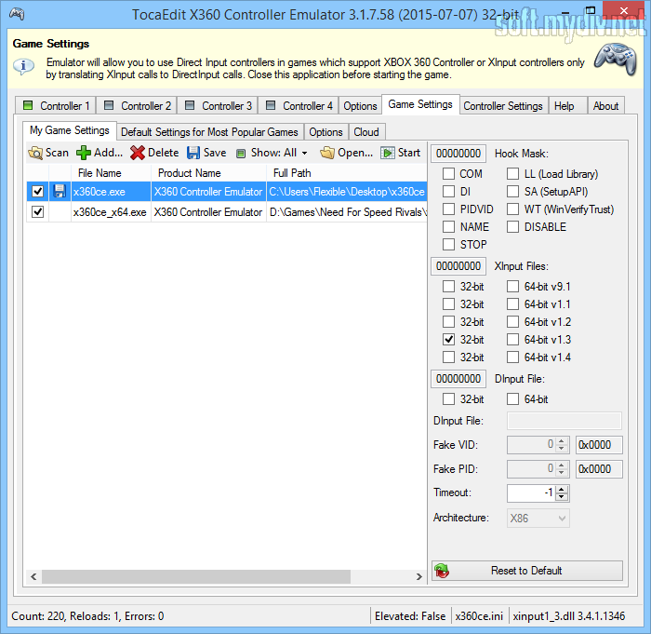Click the scrollbar right arrow

point(418,576)
